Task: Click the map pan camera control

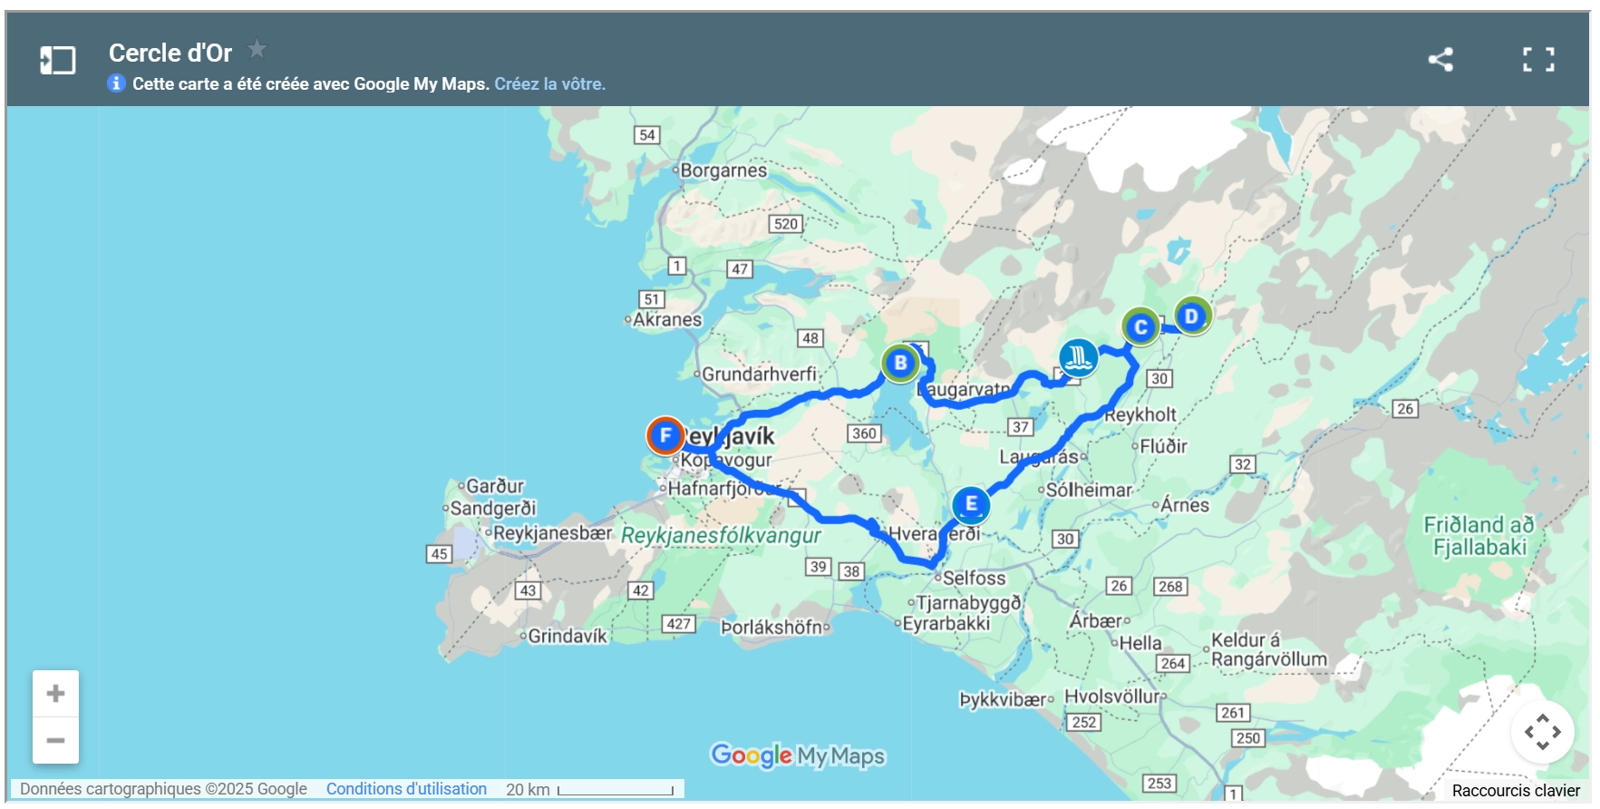Action: point(1542,732)
